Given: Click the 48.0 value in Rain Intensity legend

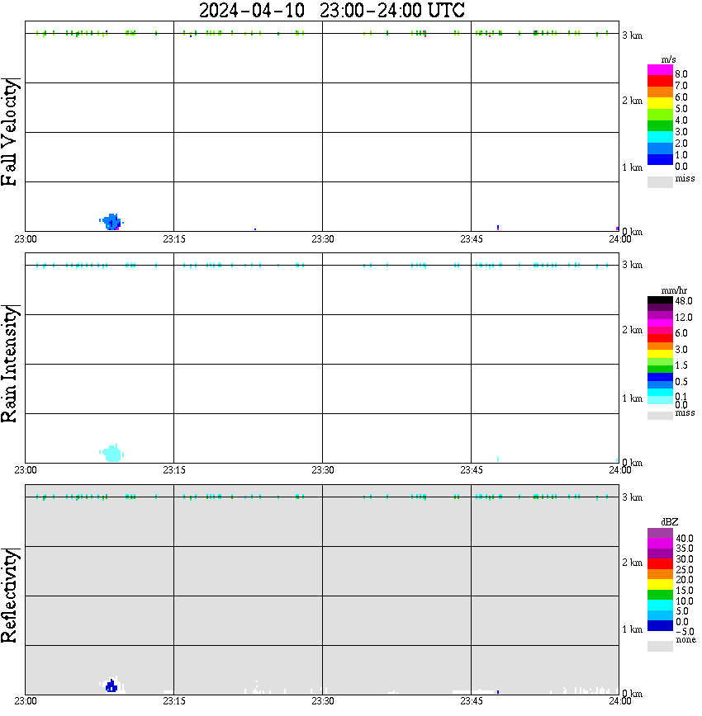Looking at the screenshot, I should pyautogui.click(x=684, y=301).
